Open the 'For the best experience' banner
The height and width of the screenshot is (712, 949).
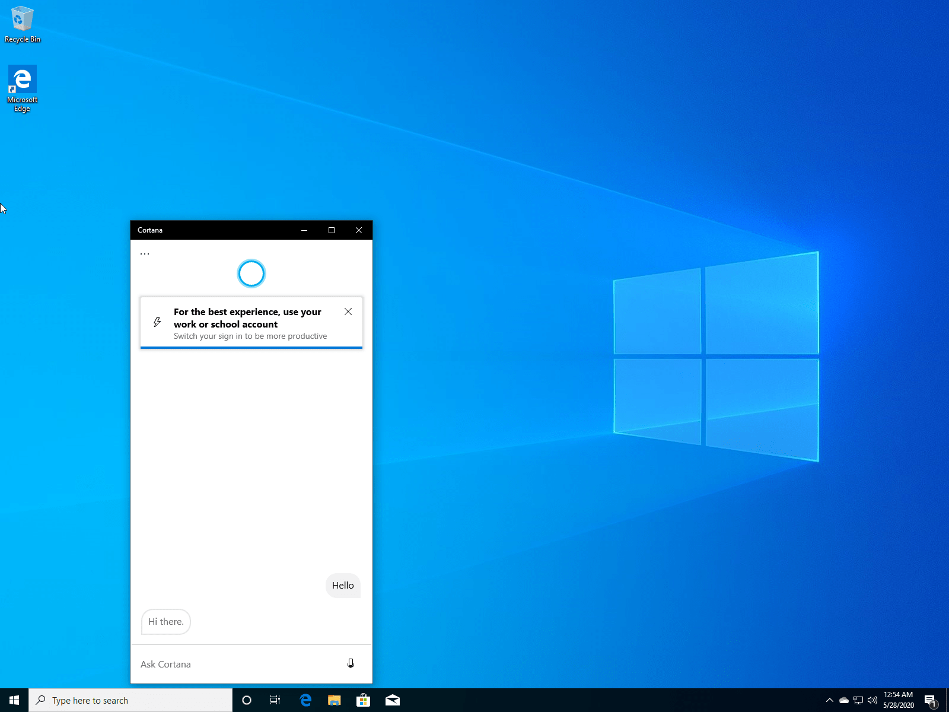249,323
